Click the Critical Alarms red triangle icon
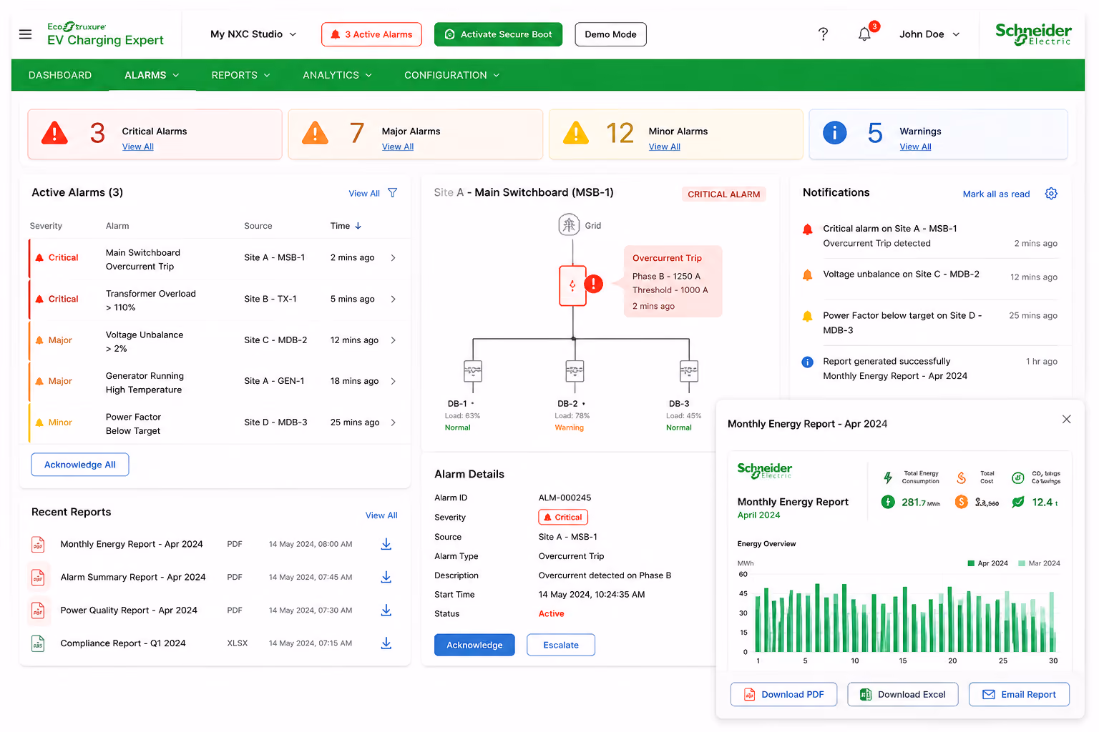 (54, 133)
